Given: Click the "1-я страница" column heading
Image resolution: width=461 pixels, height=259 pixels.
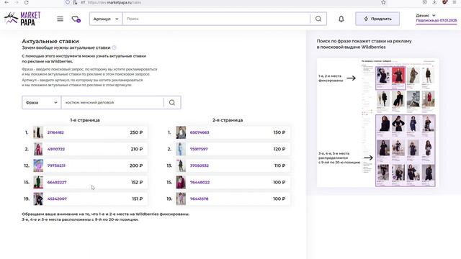Looking at the screenshot, I should point(85,120).
